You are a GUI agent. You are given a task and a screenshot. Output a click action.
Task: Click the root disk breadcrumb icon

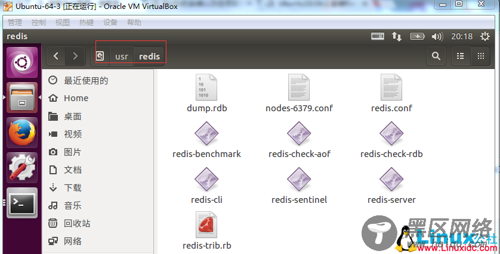pos(100,57)
